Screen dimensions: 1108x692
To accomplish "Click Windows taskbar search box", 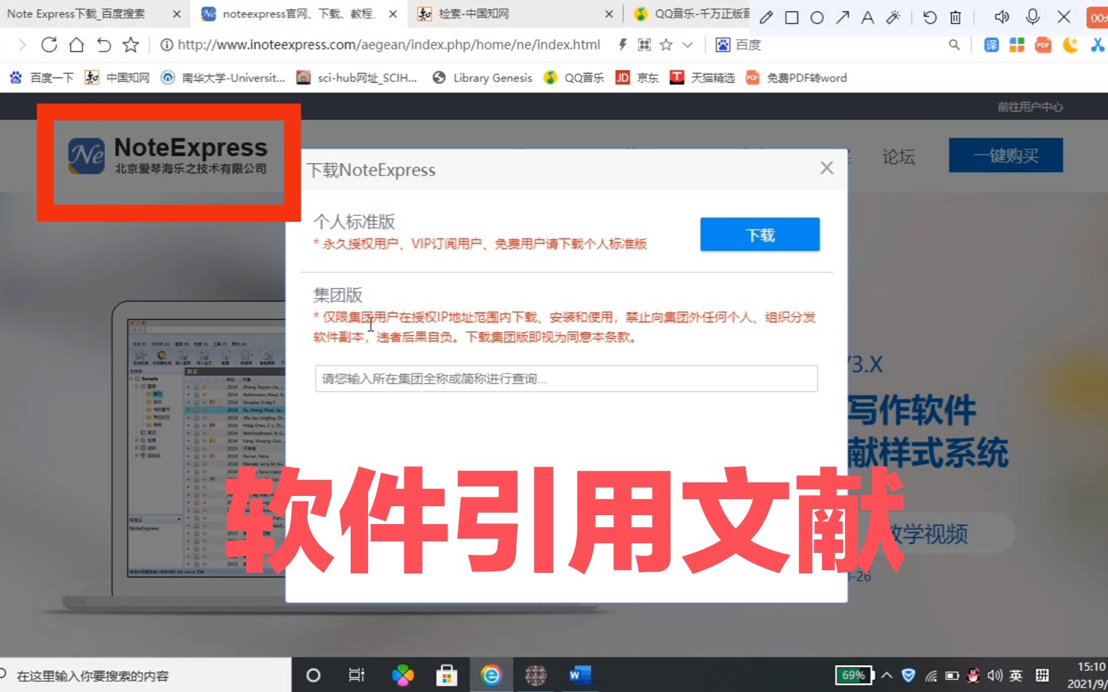I will 146,675.
